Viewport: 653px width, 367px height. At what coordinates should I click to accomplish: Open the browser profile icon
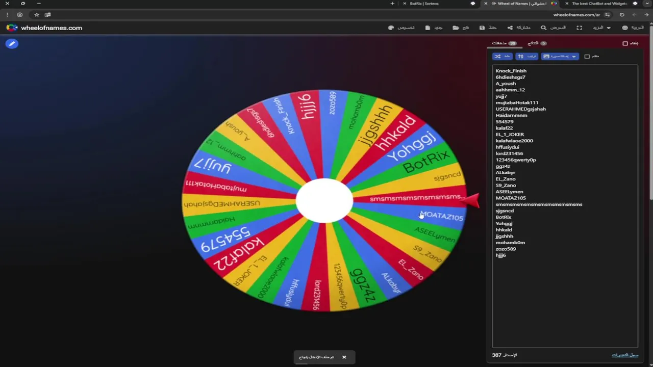[x=19, y=15]
